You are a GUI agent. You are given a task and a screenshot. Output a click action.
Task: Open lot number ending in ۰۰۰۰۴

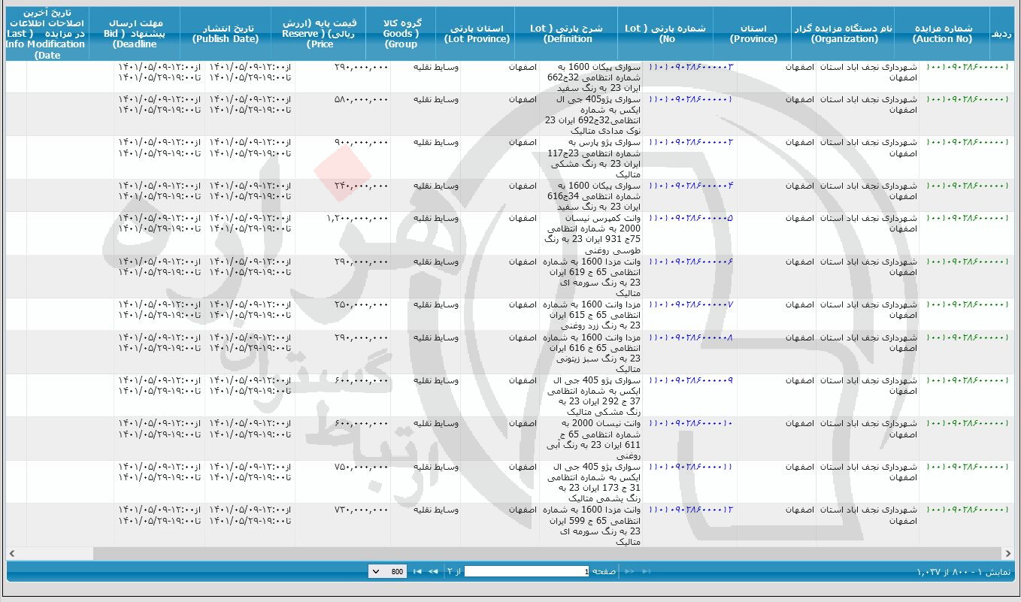pyautogui.click(x=690, y=186)
